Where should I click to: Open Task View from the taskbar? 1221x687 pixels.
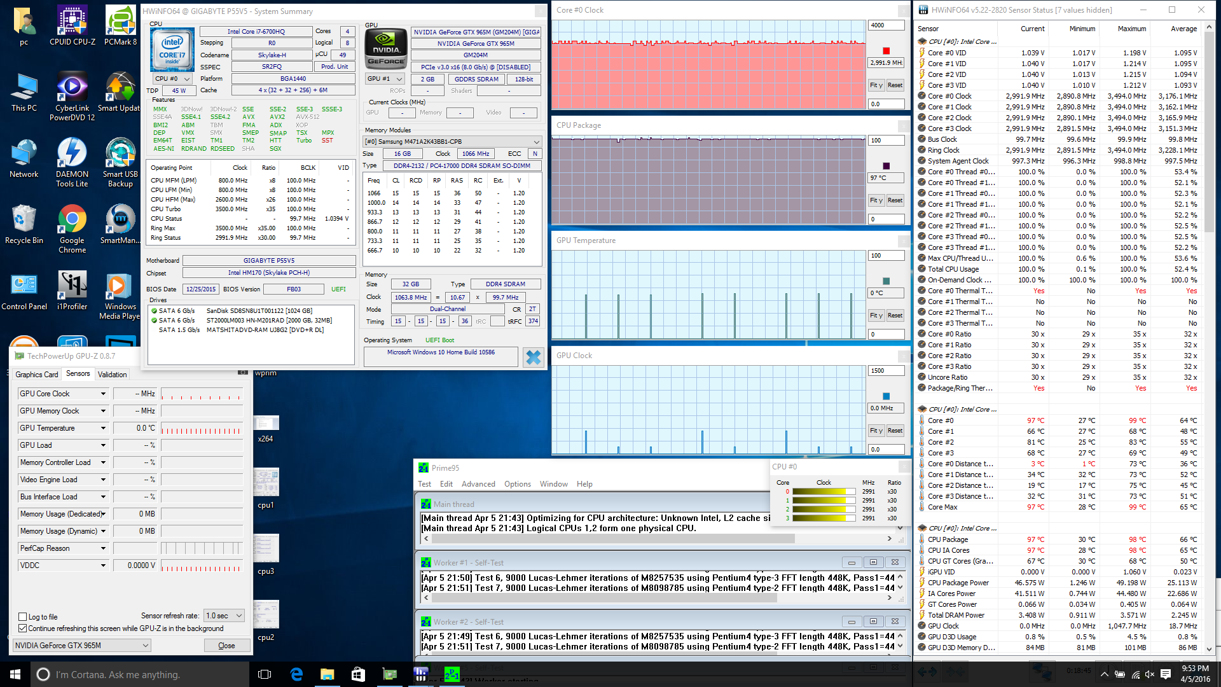coord(265,674)
